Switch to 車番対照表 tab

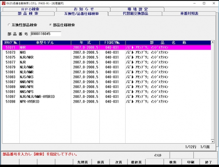(189, 14)
